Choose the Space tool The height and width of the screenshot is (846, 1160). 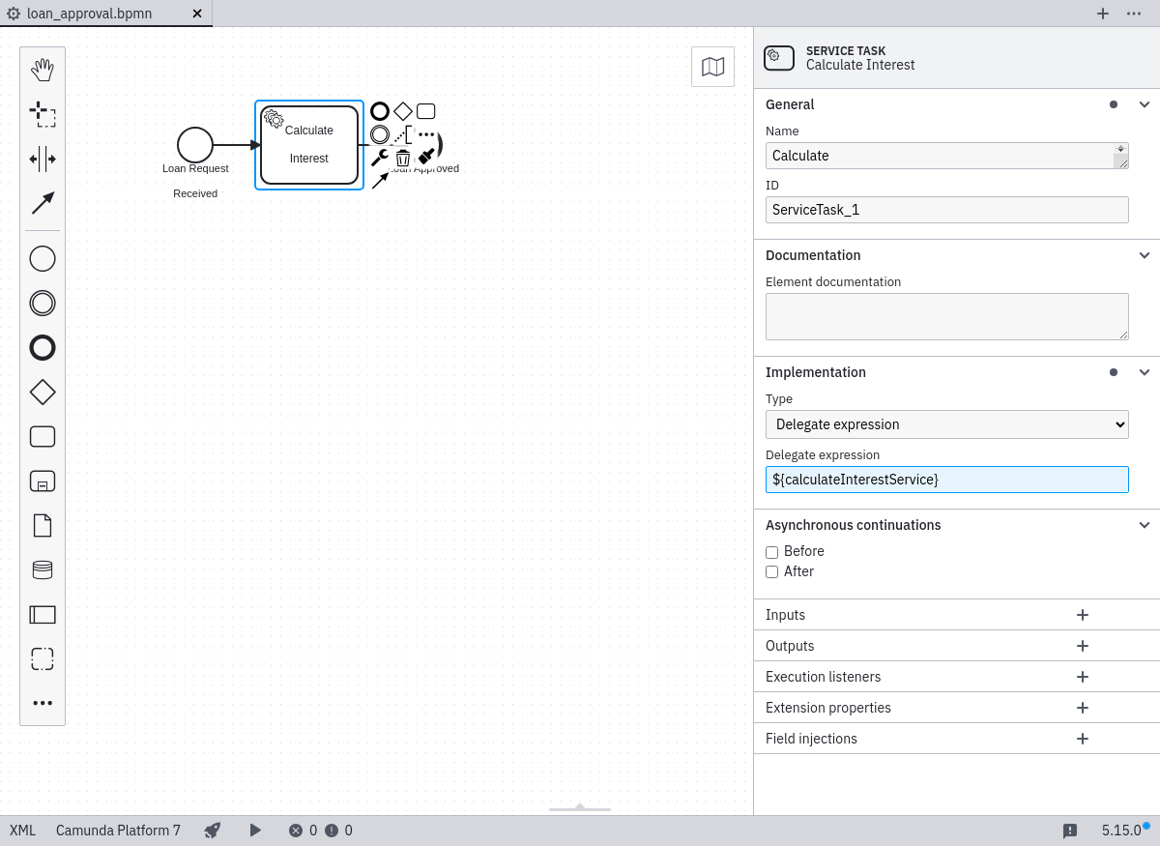pos(43,159)
